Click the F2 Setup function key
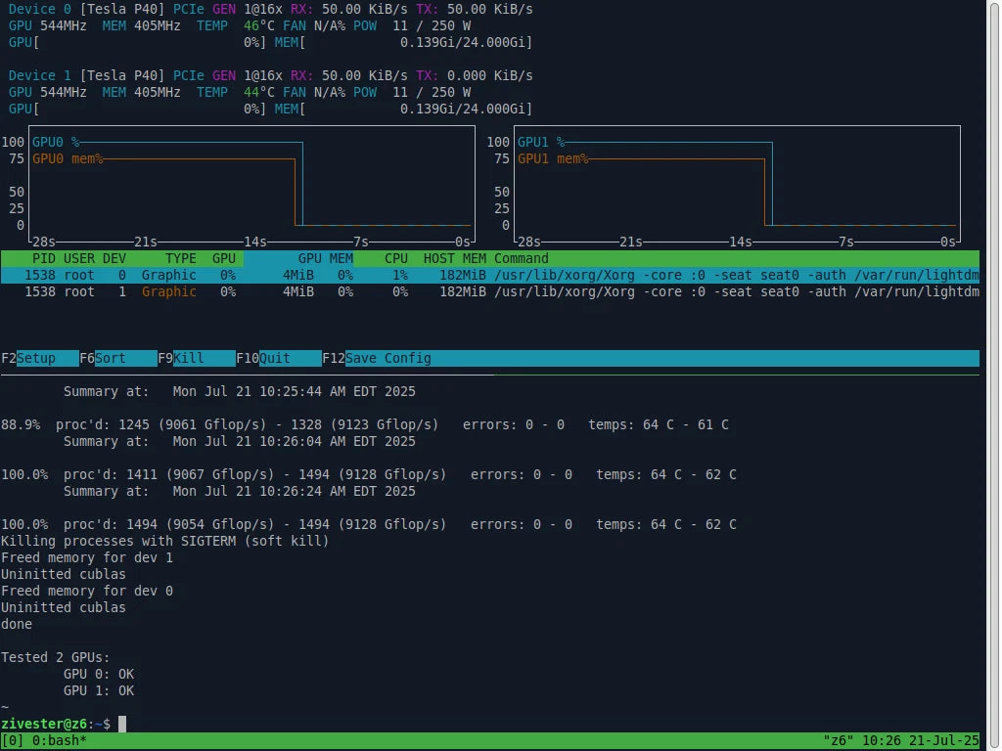1002x751 pixels. pyautogui.click(x=39, y=358)
